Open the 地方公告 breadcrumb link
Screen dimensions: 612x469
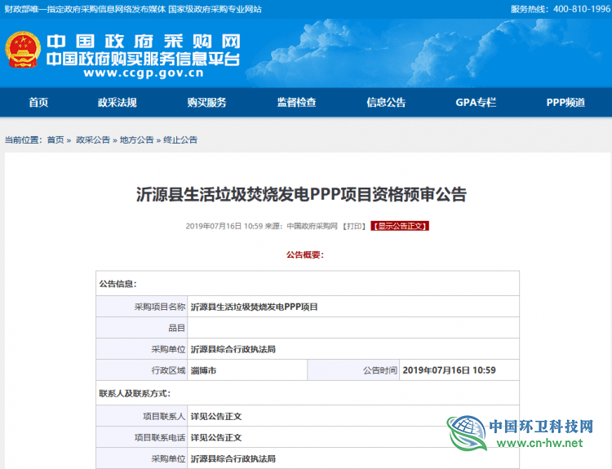tap(136, 140)
